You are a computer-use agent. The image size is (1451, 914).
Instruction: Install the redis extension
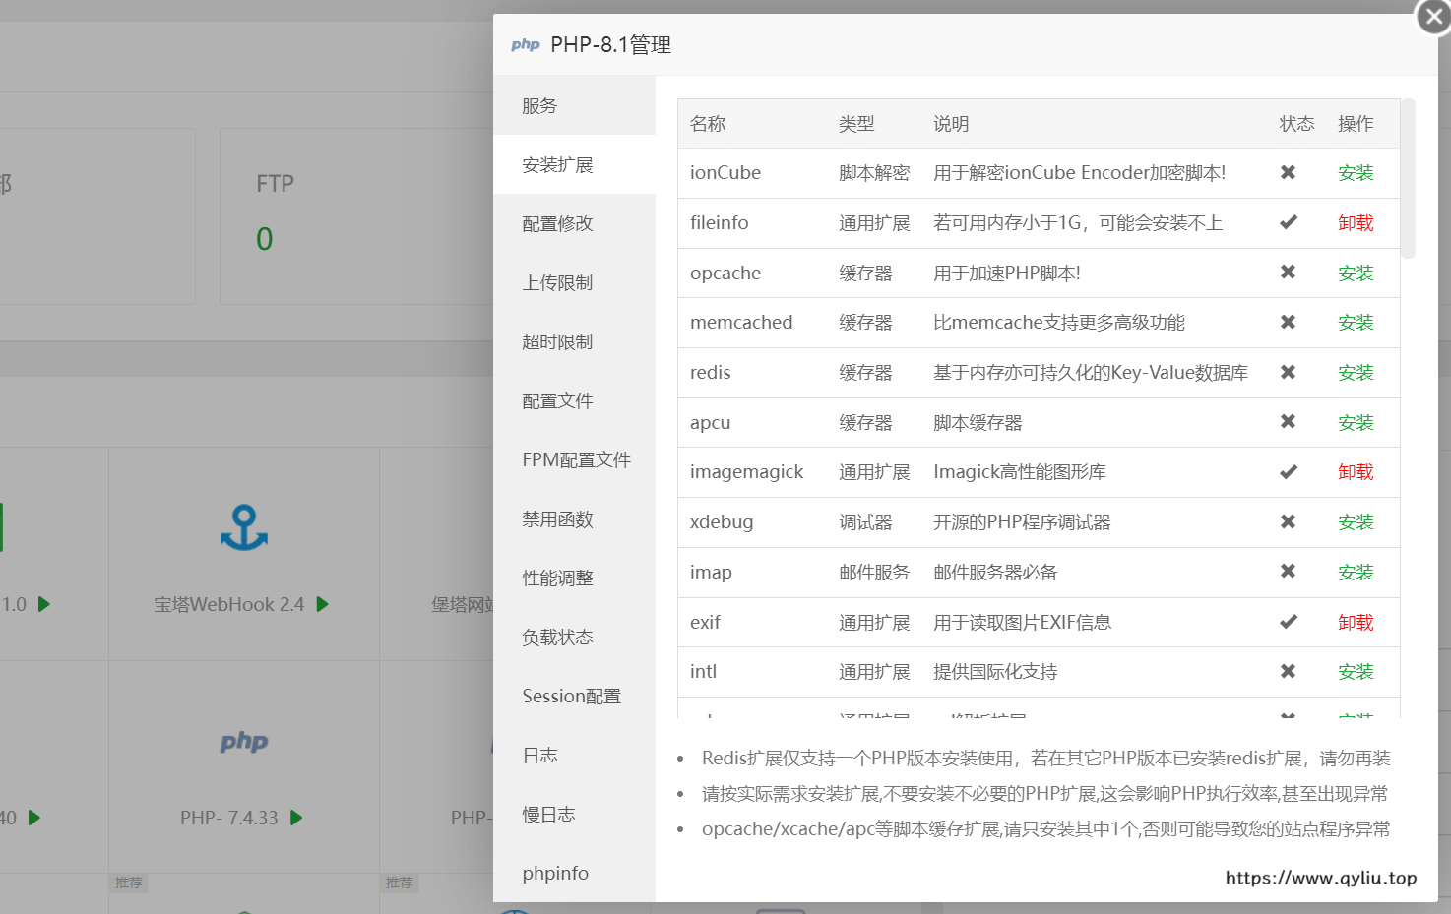[1356, 373]
